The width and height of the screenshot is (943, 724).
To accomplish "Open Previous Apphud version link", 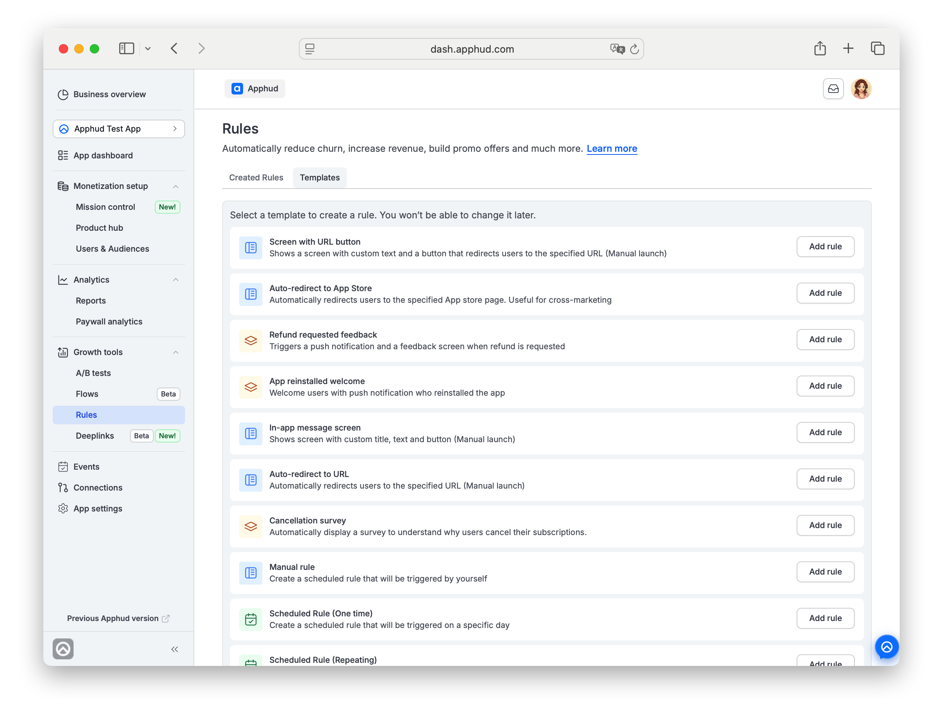I will pyautogui.click(x=118, y=618).
